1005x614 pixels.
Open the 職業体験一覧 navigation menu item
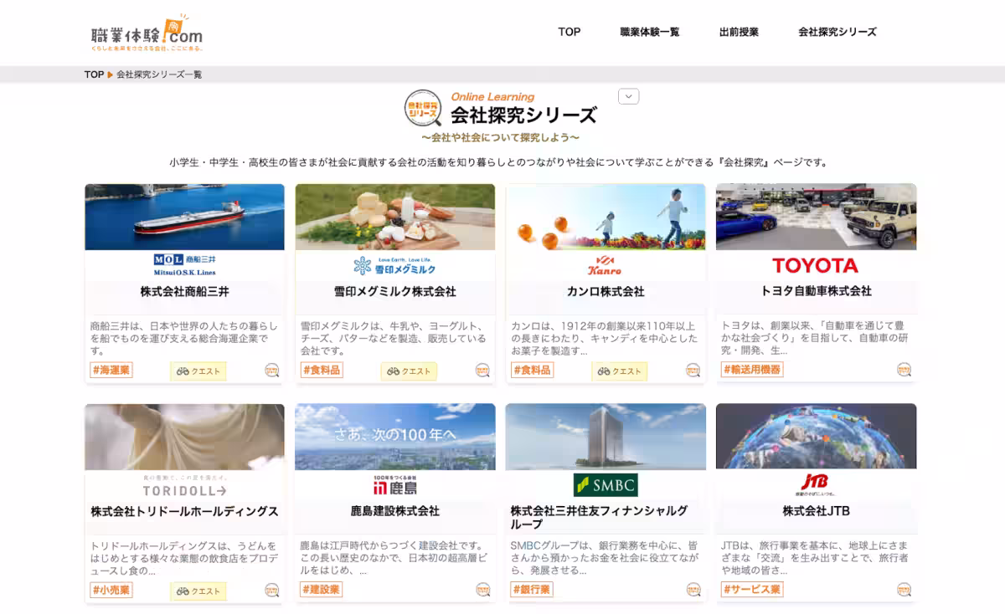(650, 32)
